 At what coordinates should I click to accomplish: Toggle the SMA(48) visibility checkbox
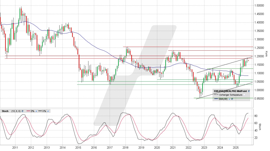[x=229, y=99]
